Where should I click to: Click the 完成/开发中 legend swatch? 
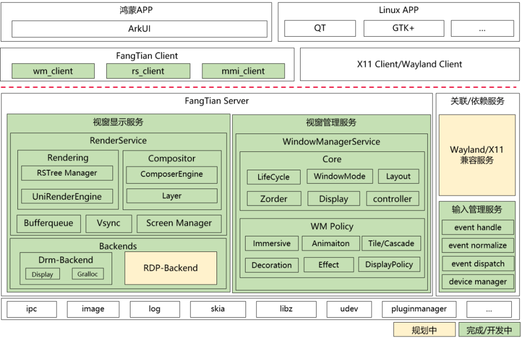coord(489,330)
